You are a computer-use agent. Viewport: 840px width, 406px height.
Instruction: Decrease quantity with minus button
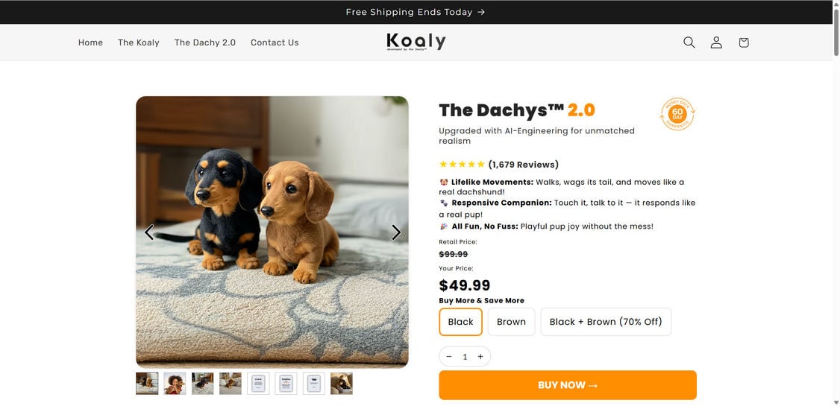449,357
